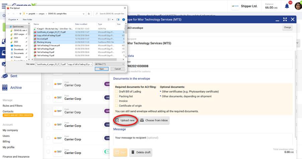Refresh the folder listing in File Upload dialog
The image size is (302, 159).
tap(89, 14)
